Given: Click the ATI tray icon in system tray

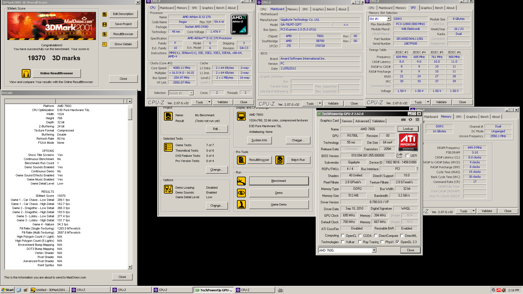Looking at the screenshot, I should pos(499,290).
